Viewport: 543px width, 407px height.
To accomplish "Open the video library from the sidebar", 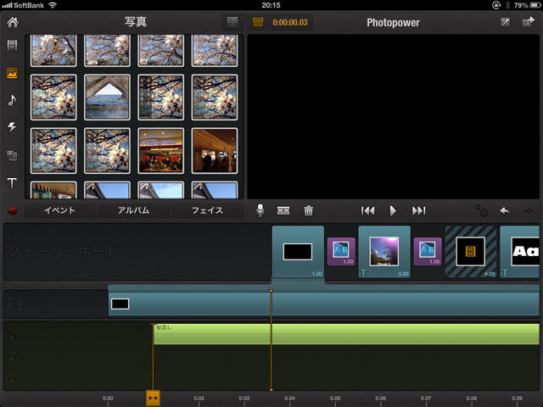I will pyautogui.click(x=12, y=45).
